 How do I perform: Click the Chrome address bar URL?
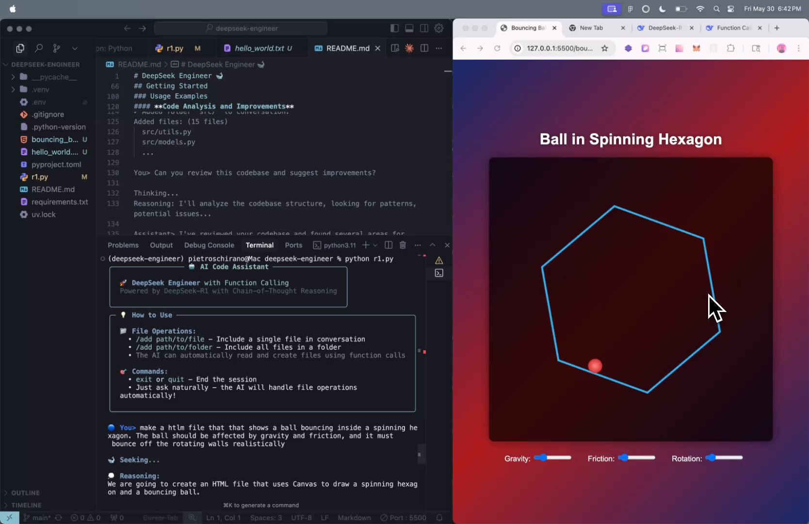coord(559,48)
